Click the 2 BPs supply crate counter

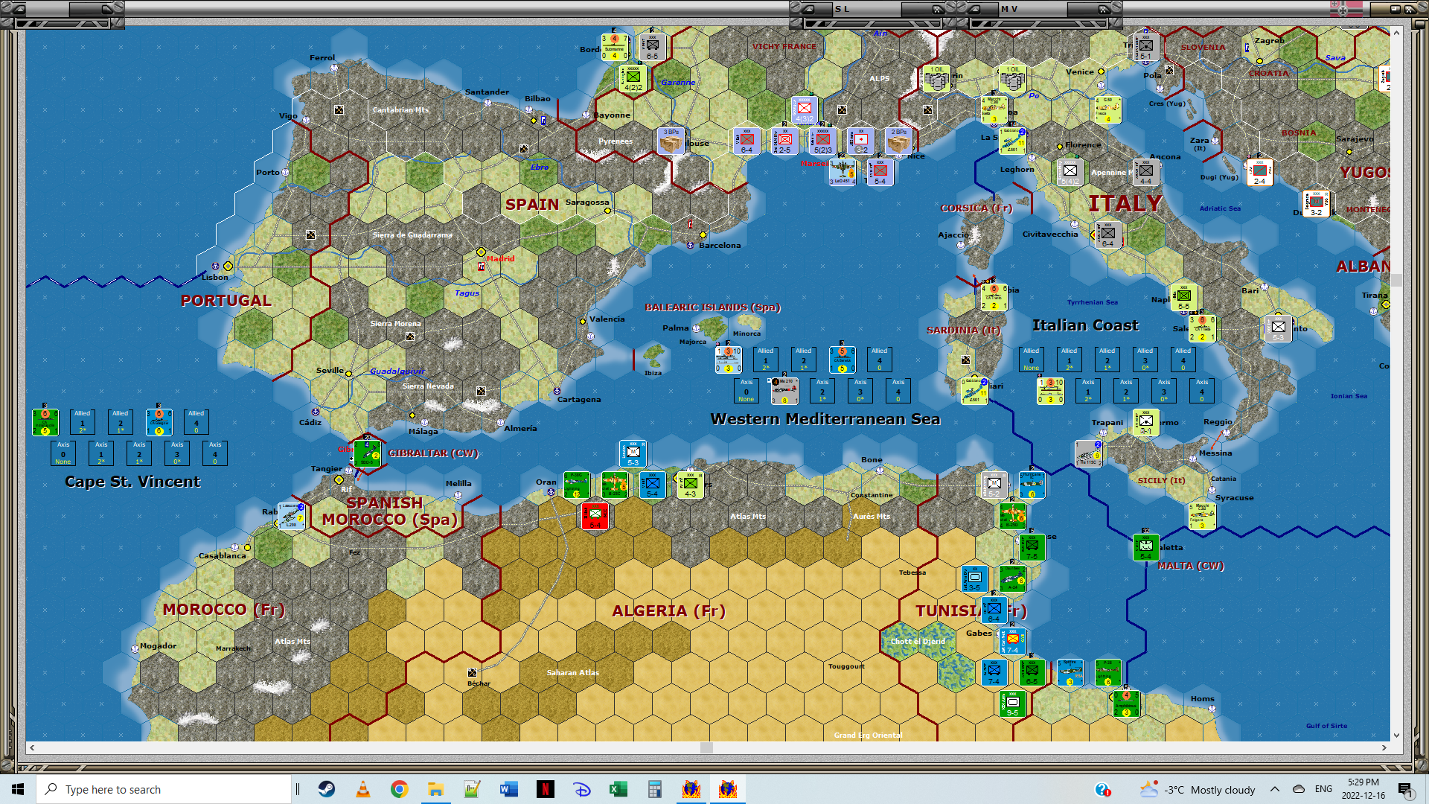[x=899, y=141]
